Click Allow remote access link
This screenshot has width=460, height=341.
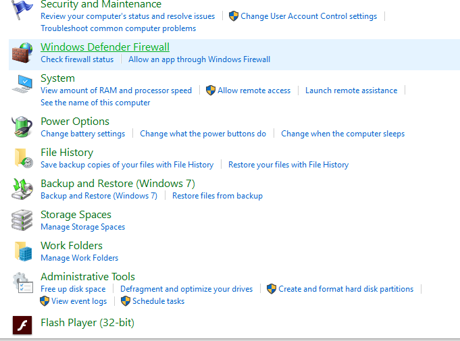click(254, 90)
